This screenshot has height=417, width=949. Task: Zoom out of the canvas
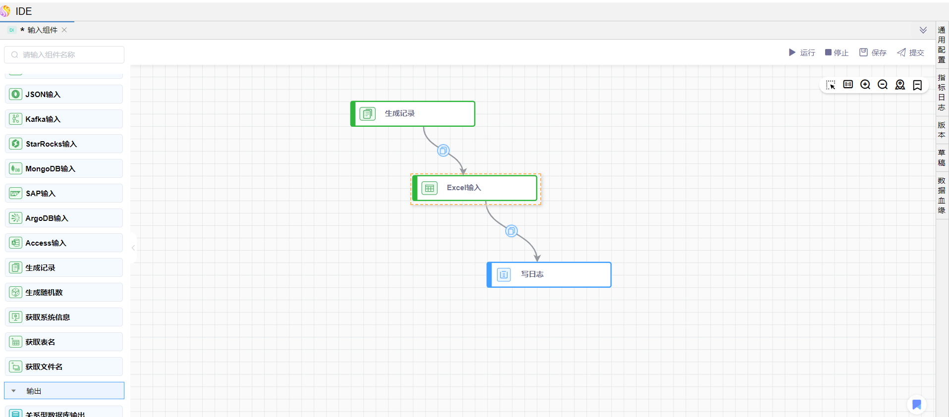coord(883,85)
